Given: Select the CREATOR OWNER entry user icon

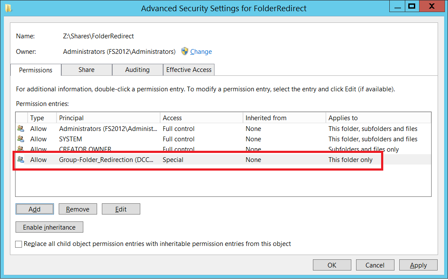Looking at the screenshot, I should 21,149.
